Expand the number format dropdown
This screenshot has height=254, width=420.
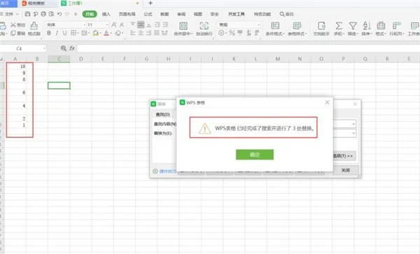[x=239, y=24]
